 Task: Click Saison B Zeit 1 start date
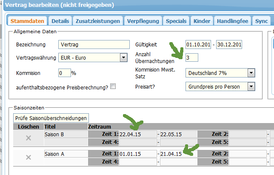click(x=137, y=135)
